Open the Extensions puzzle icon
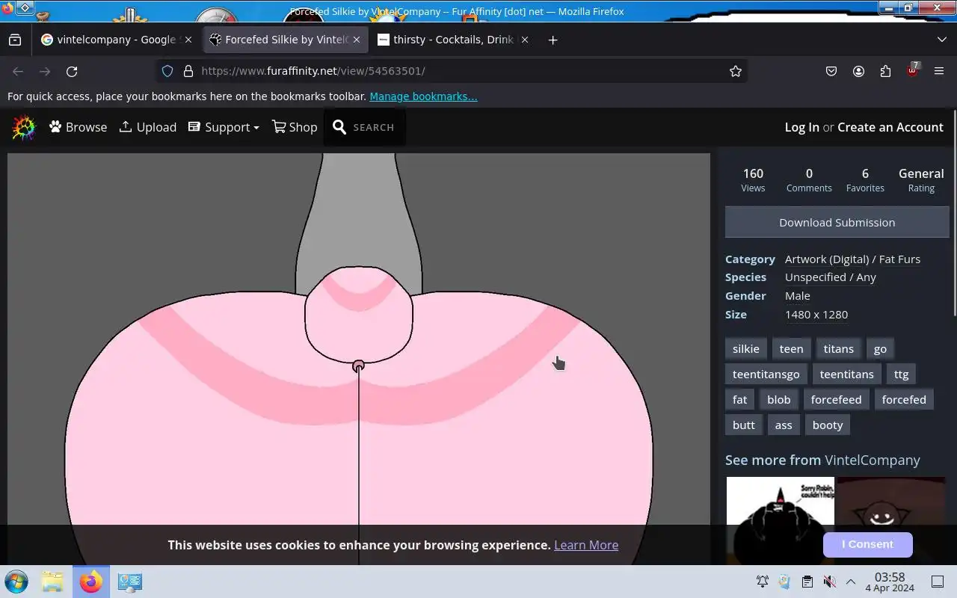The width and height of the screenshot is (957, 598). click(x=885, y=71)
